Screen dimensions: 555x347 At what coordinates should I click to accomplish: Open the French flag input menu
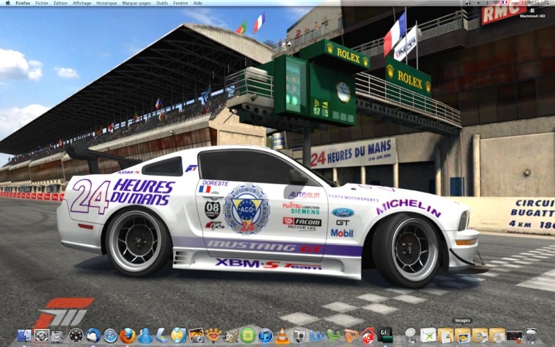(x=504, y=3)
